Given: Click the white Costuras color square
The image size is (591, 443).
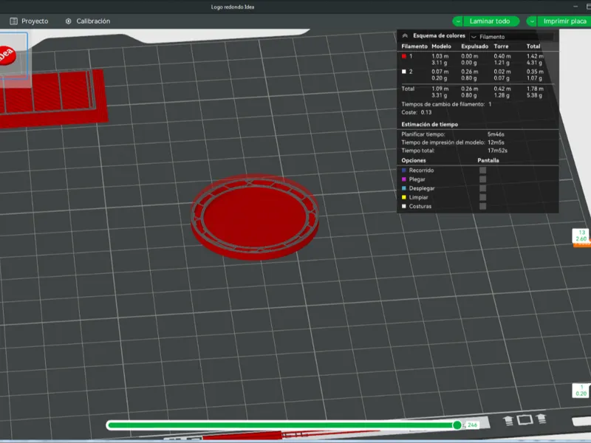Looking at the screenshot, I should (x=404, y=206).
